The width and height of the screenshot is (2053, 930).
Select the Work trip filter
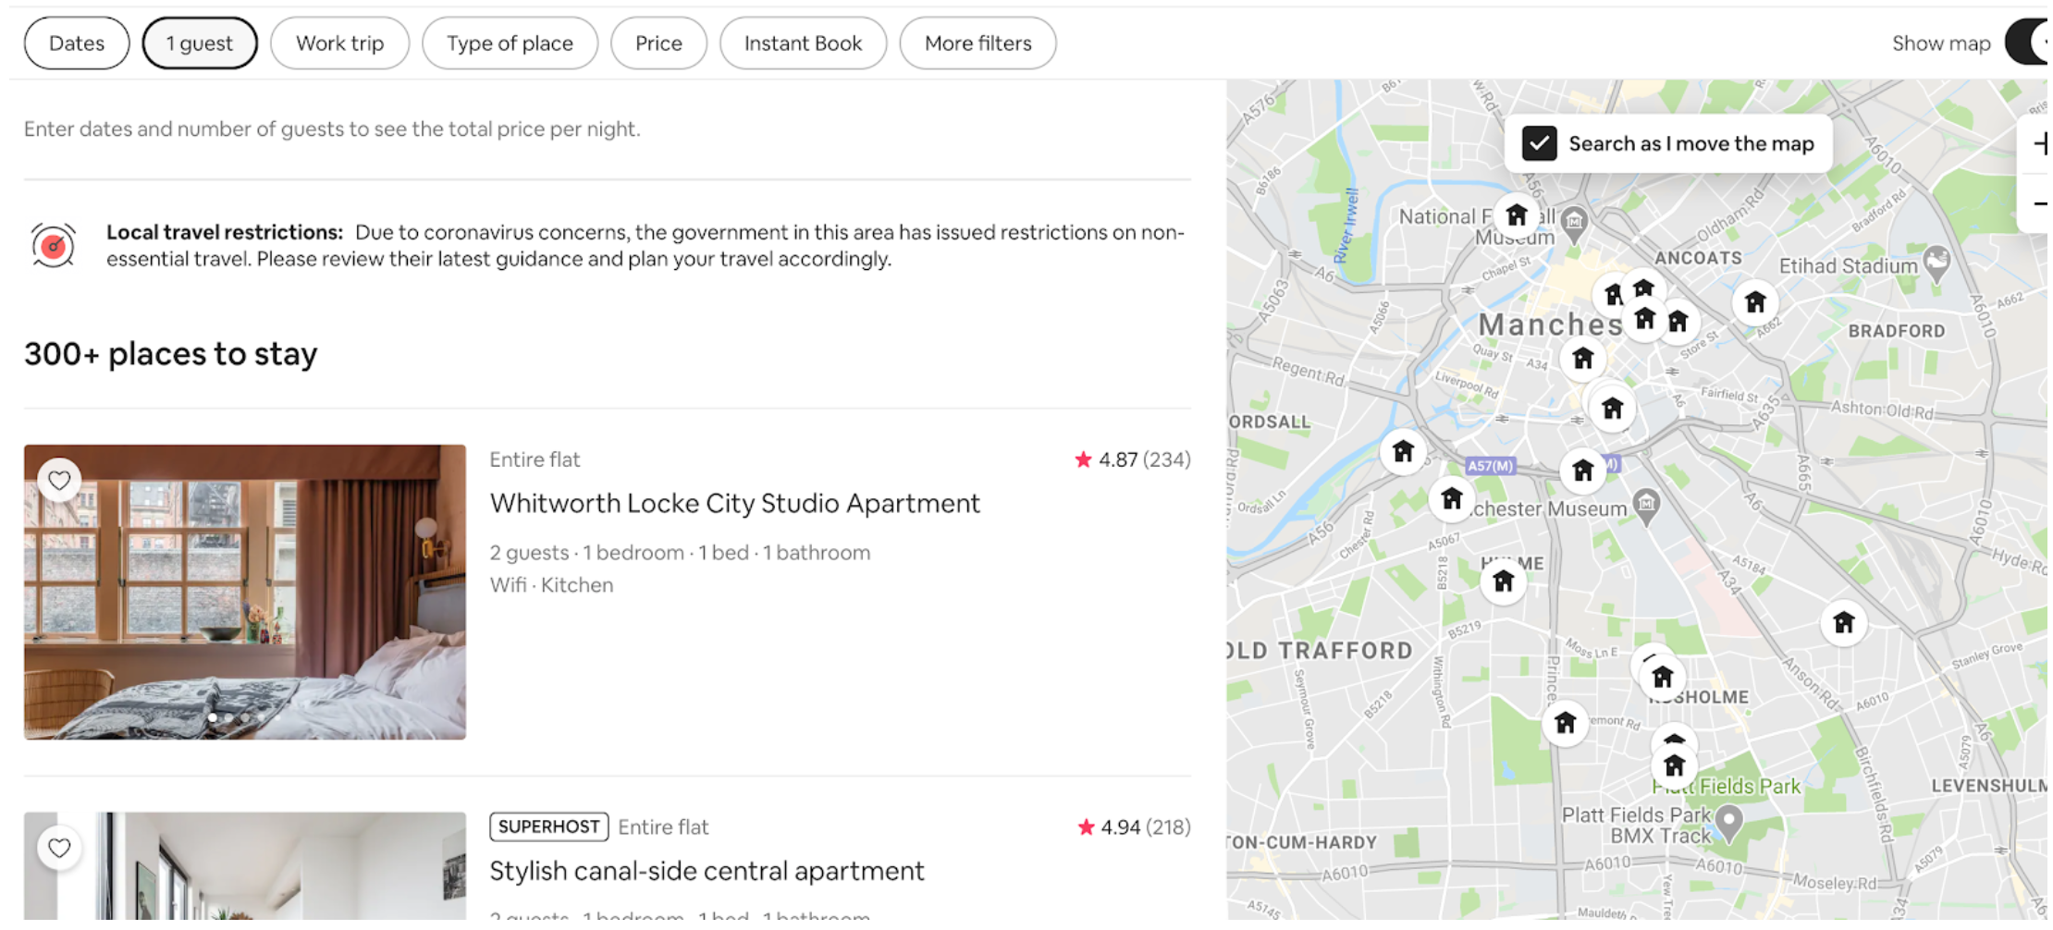339,43
